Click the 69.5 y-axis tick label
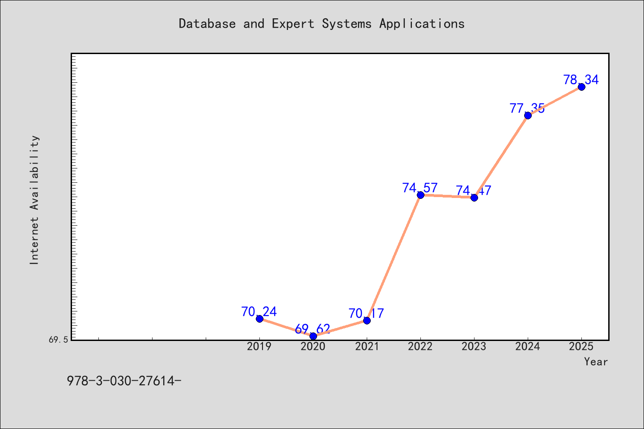The height and width of the screenshot is (429, 644). coord(59,340)
